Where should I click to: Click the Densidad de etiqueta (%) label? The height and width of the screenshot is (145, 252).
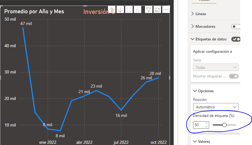coord(214,116)
